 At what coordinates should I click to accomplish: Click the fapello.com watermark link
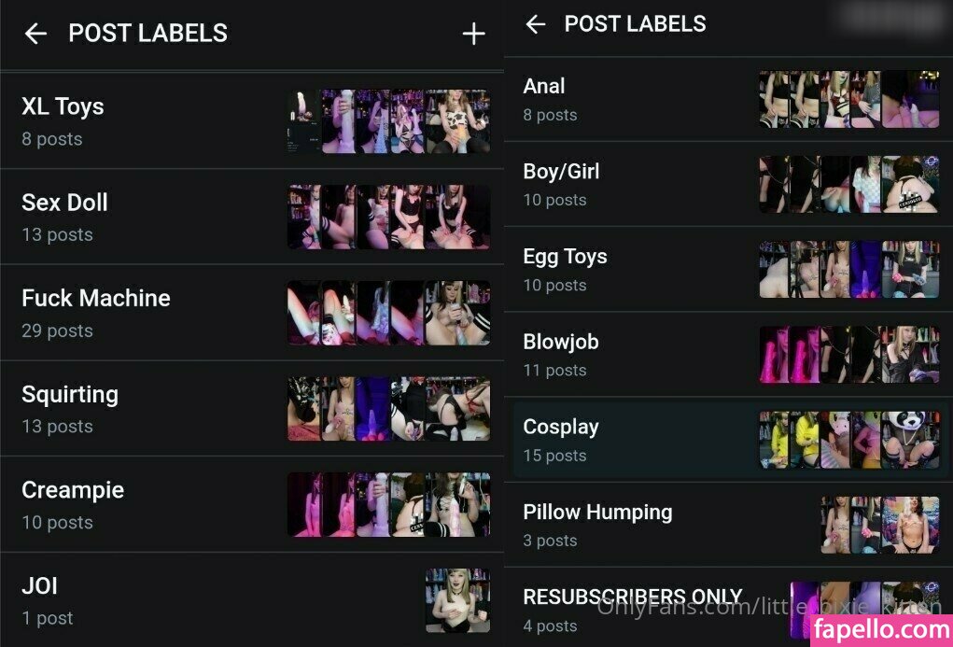[x=881, y=630]
